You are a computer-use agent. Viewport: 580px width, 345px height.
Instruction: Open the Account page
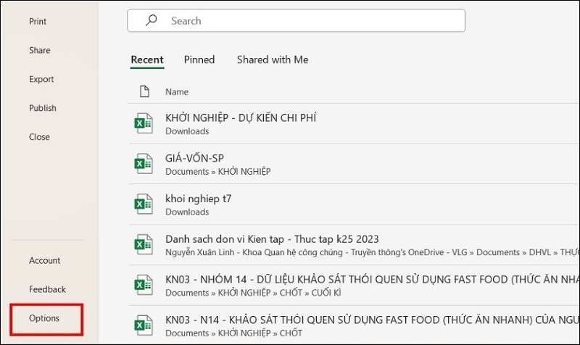(x=45, y=260)
